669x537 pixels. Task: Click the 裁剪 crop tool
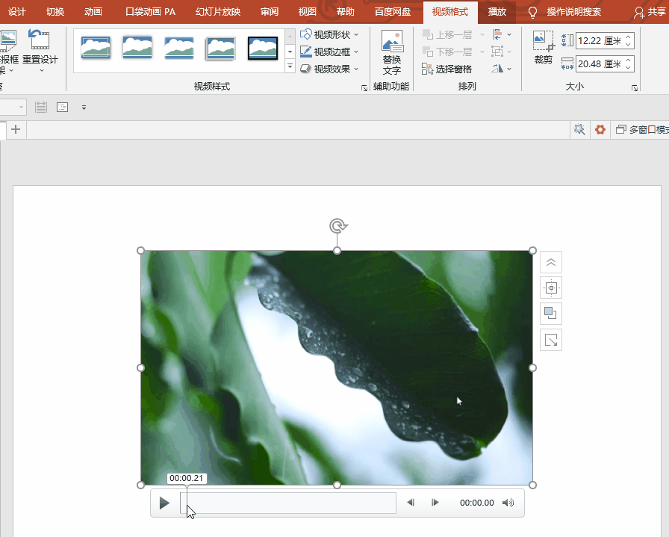[x=543, y=47]
